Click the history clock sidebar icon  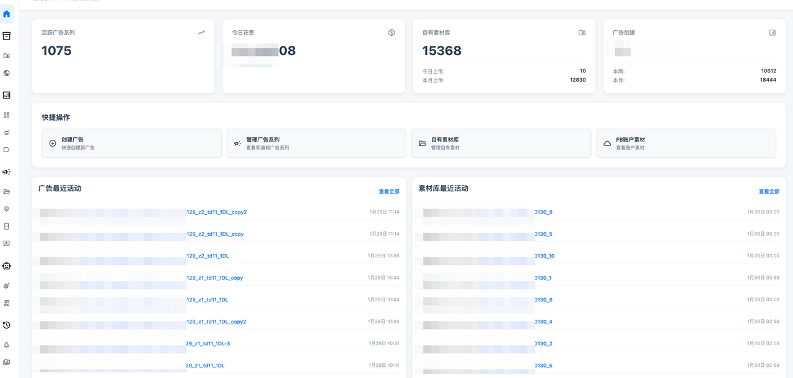tap(7, 325)
